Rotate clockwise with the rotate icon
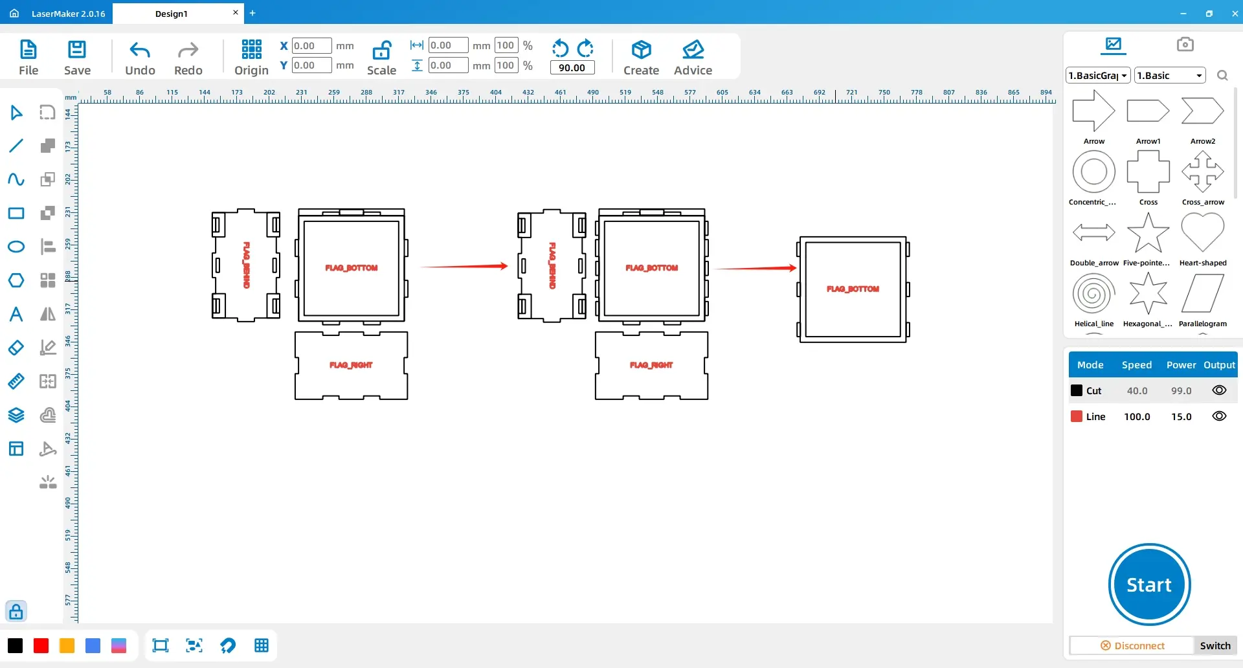This screenshot has width=1243, height=668. tap(585, 49)
